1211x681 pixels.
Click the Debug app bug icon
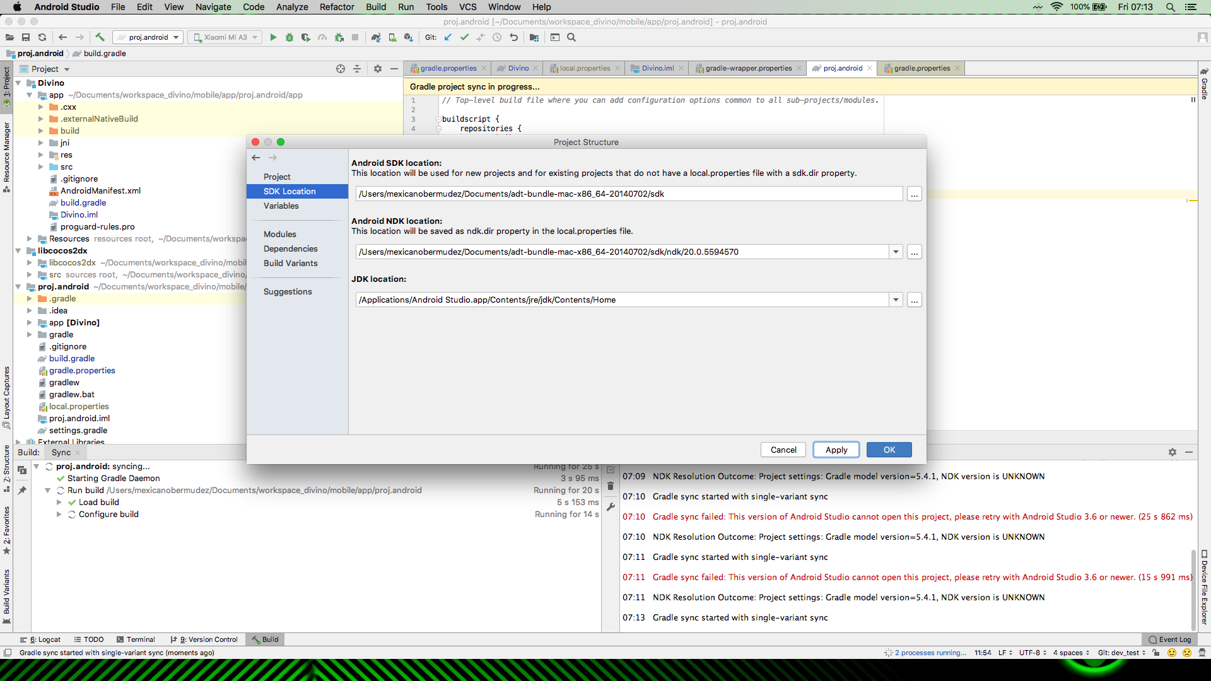pyautogui.click(x=290, y=37)
